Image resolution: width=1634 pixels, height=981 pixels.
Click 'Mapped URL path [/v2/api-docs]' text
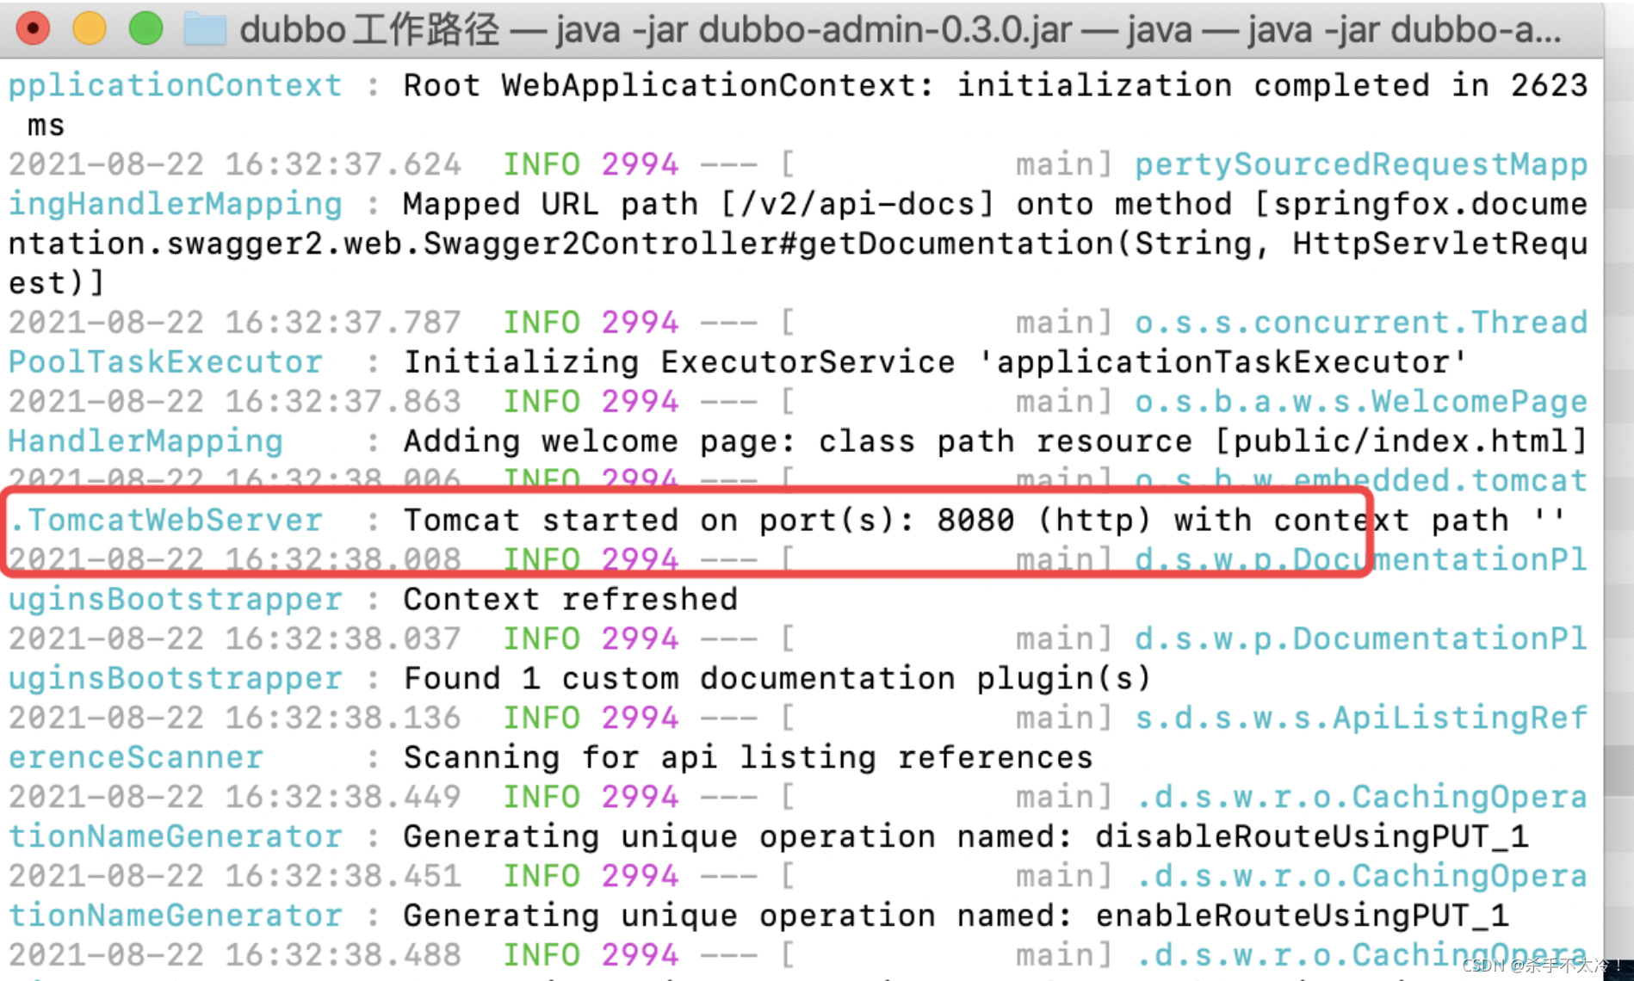[698, 204]
